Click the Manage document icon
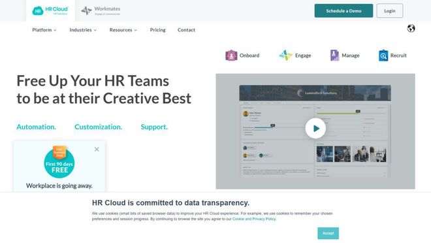This screenshot has height=243, width=431. pos(334,56)
